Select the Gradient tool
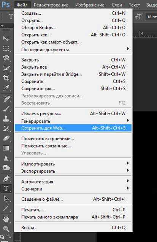 (x=6, y=148)
